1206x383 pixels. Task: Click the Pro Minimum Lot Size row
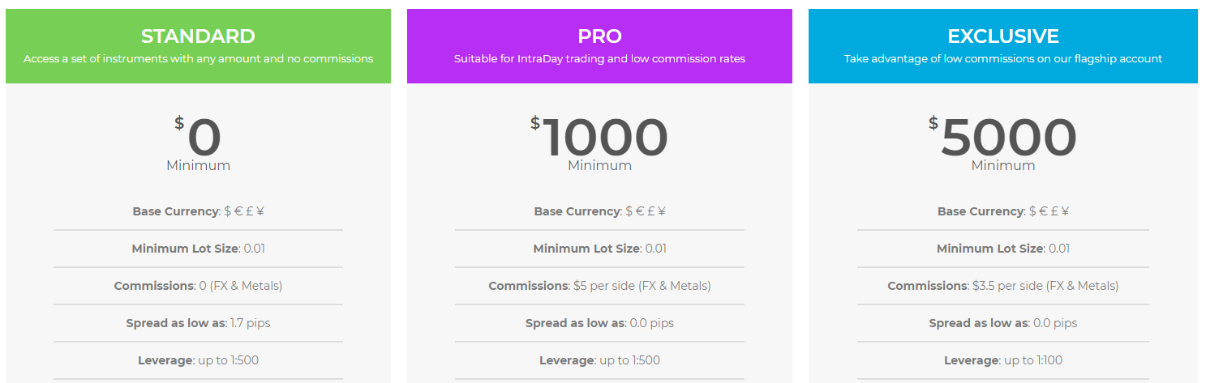pos(599,249)
